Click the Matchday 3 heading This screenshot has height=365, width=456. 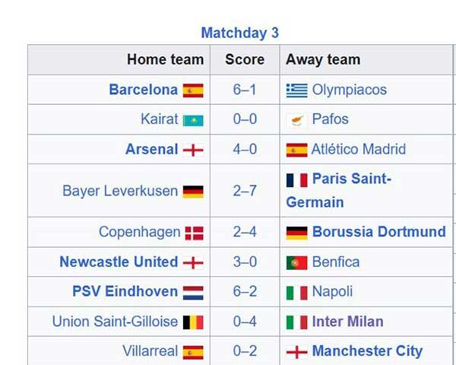[239, 33]
